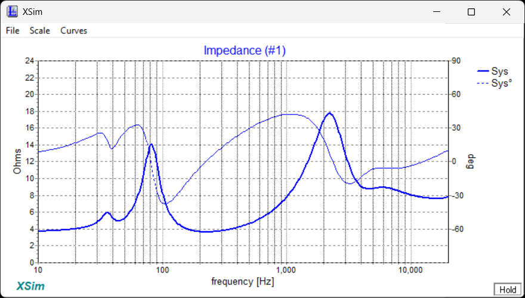Click the frequency [Hz] axis label
This screenshot has width=525, height=298.
[242, 281]
